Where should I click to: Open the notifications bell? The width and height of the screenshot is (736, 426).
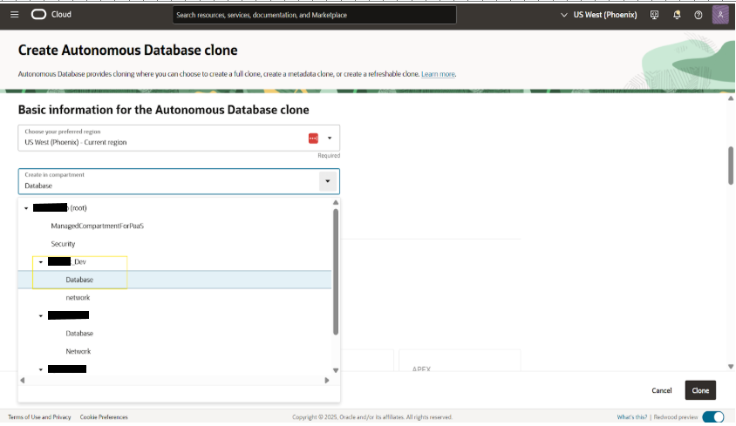pos(677,15)
